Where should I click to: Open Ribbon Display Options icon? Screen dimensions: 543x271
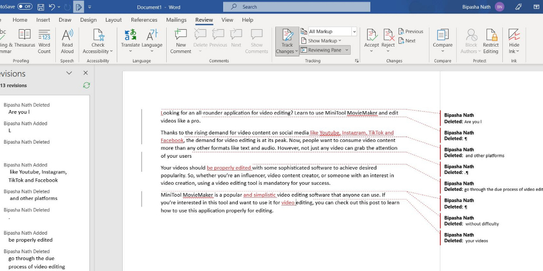(x=536, y=7)
